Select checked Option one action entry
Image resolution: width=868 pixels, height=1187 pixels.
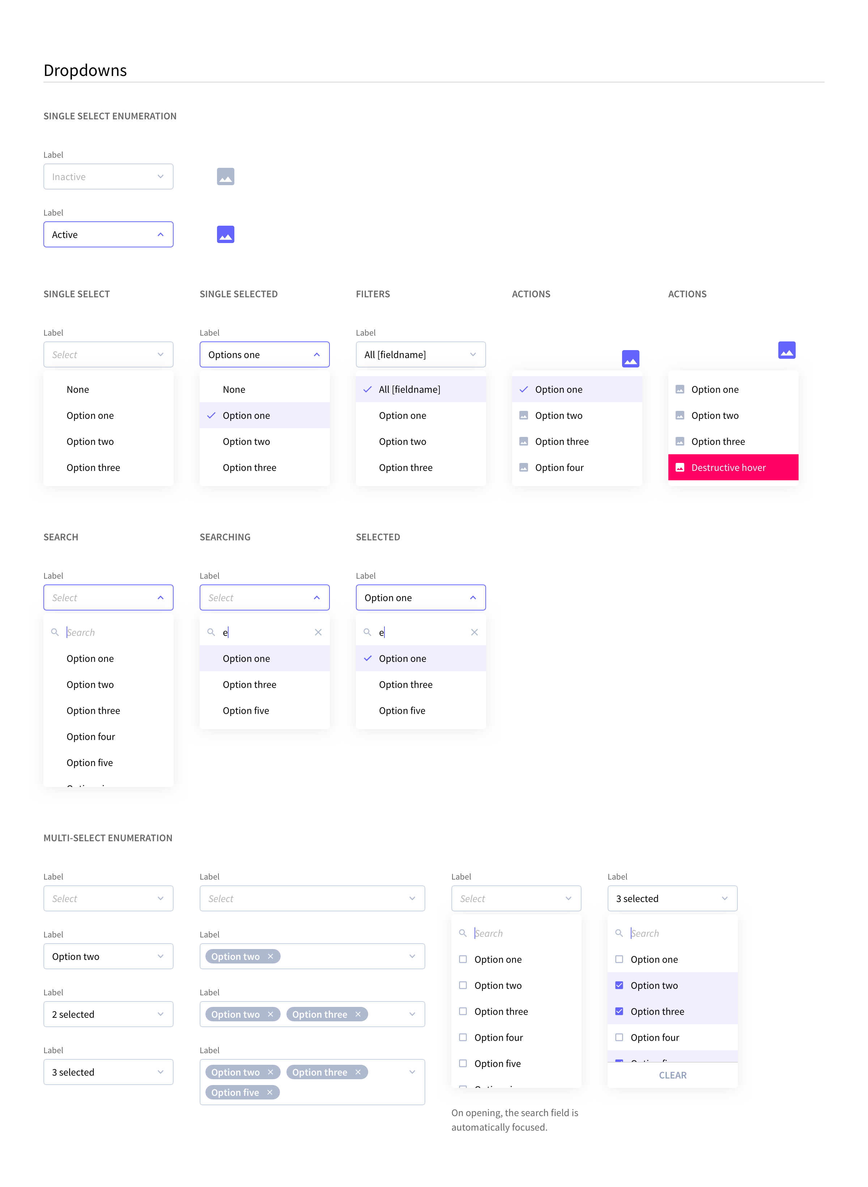576,390
